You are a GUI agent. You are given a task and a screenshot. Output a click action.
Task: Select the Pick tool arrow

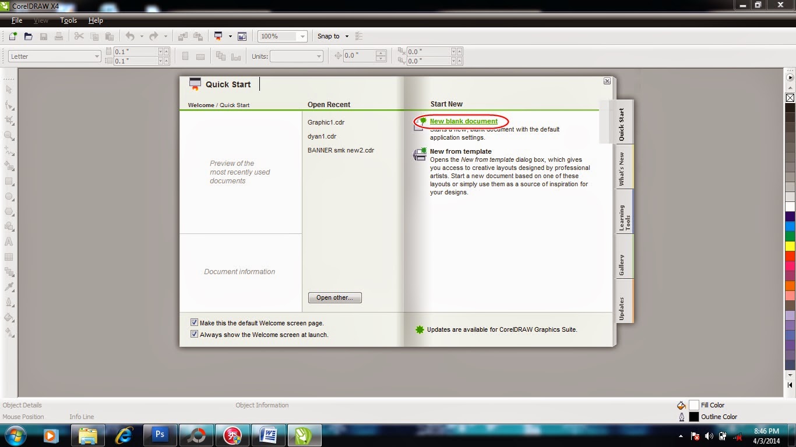pyautogui.click(x=9, y=90)
